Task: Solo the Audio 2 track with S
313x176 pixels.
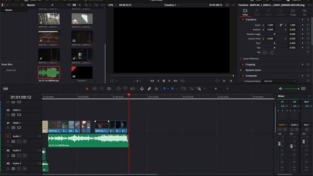Action: [19, 155]
